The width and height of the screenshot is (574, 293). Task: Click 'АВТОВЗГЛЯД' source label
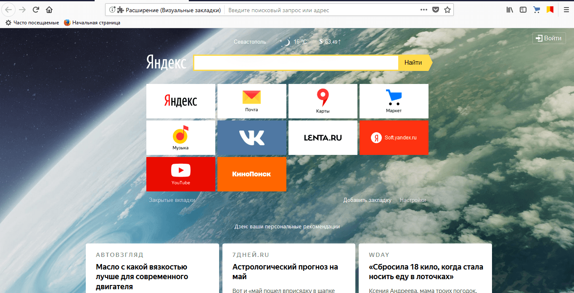119,255
